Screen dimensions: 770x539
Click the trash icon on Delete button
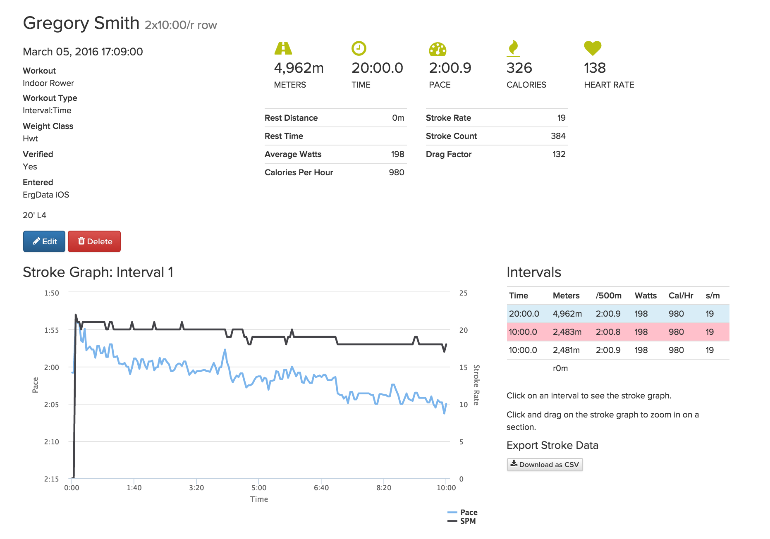[81, 241]
